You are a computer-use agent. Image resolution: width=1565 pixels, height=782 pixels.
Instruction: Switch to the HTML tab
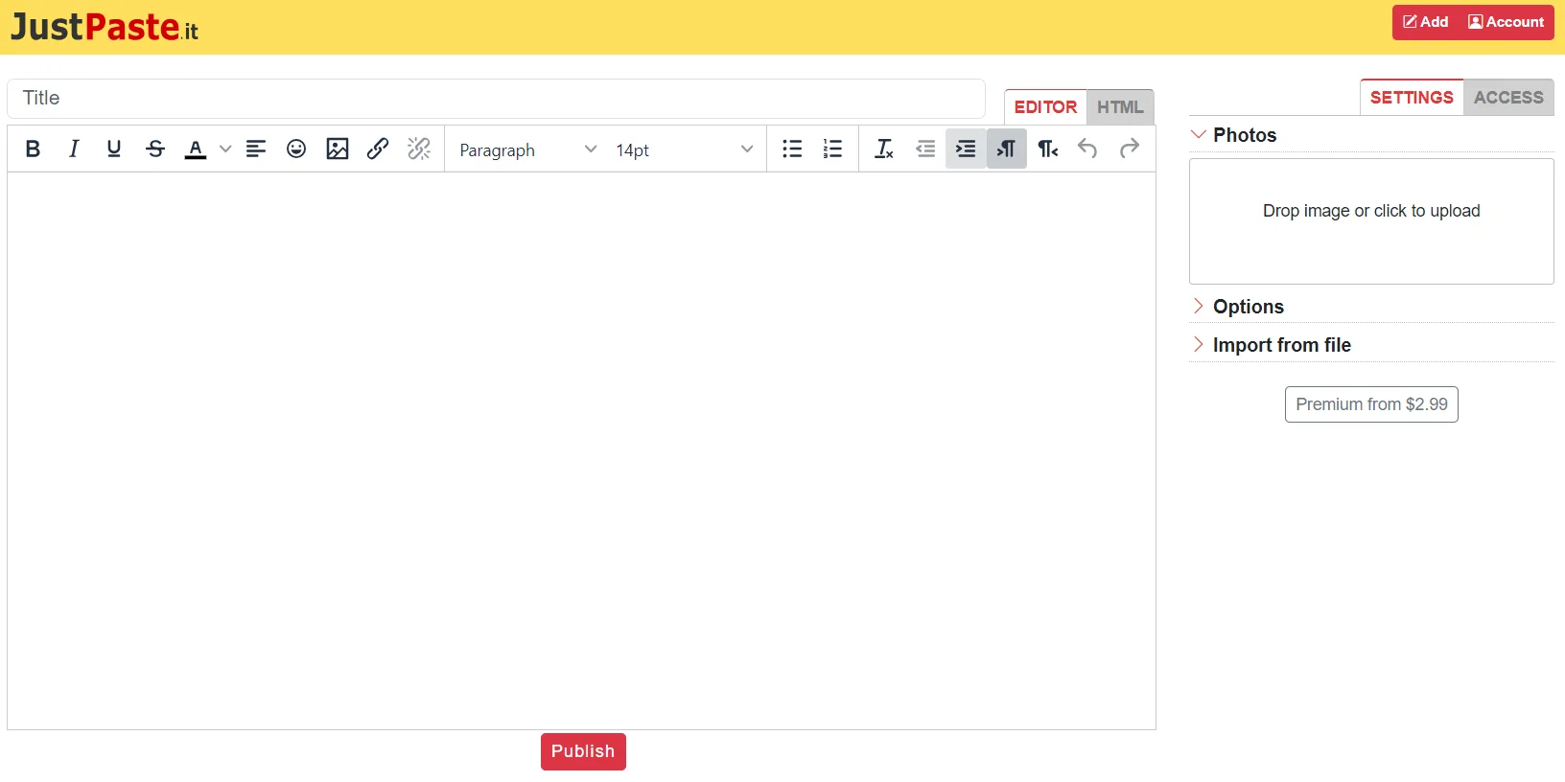(x=1120, y=107)
